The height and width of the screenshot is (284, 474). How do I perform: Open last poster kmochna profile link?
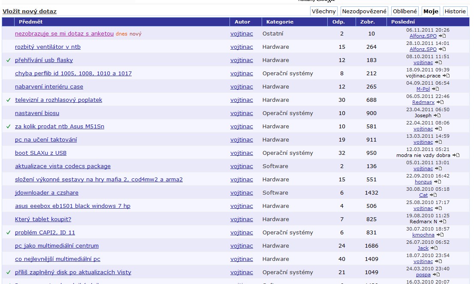coord(423,235)
